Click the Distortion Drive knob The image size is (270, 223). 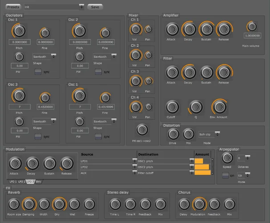[173, 134]
